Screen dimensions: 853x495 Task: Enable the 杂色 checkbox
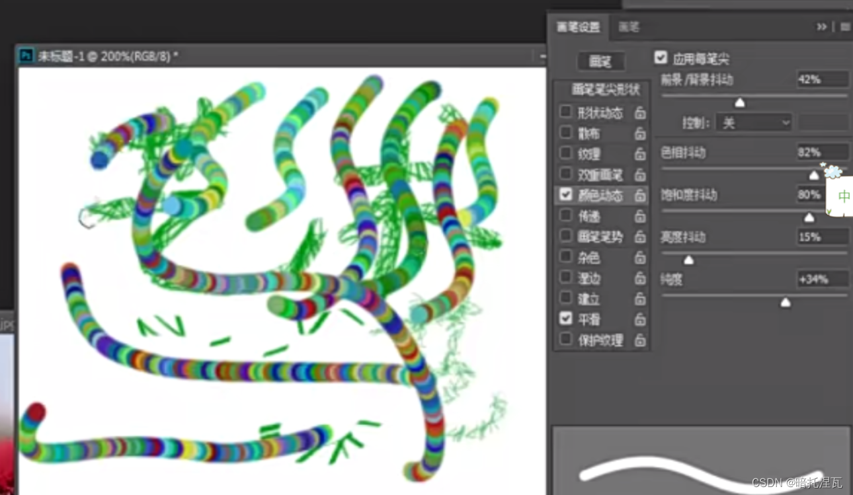(565, 256)
